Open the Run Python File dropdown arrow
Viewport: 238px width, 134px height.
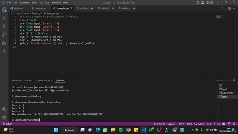pyautogui.click(x=225, y=9)
